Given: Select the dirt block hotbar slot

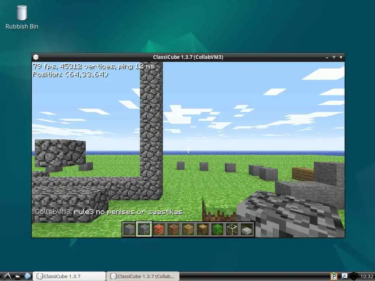Looking at the screenshot, I should pyautogui.click(x=174, y=229).
